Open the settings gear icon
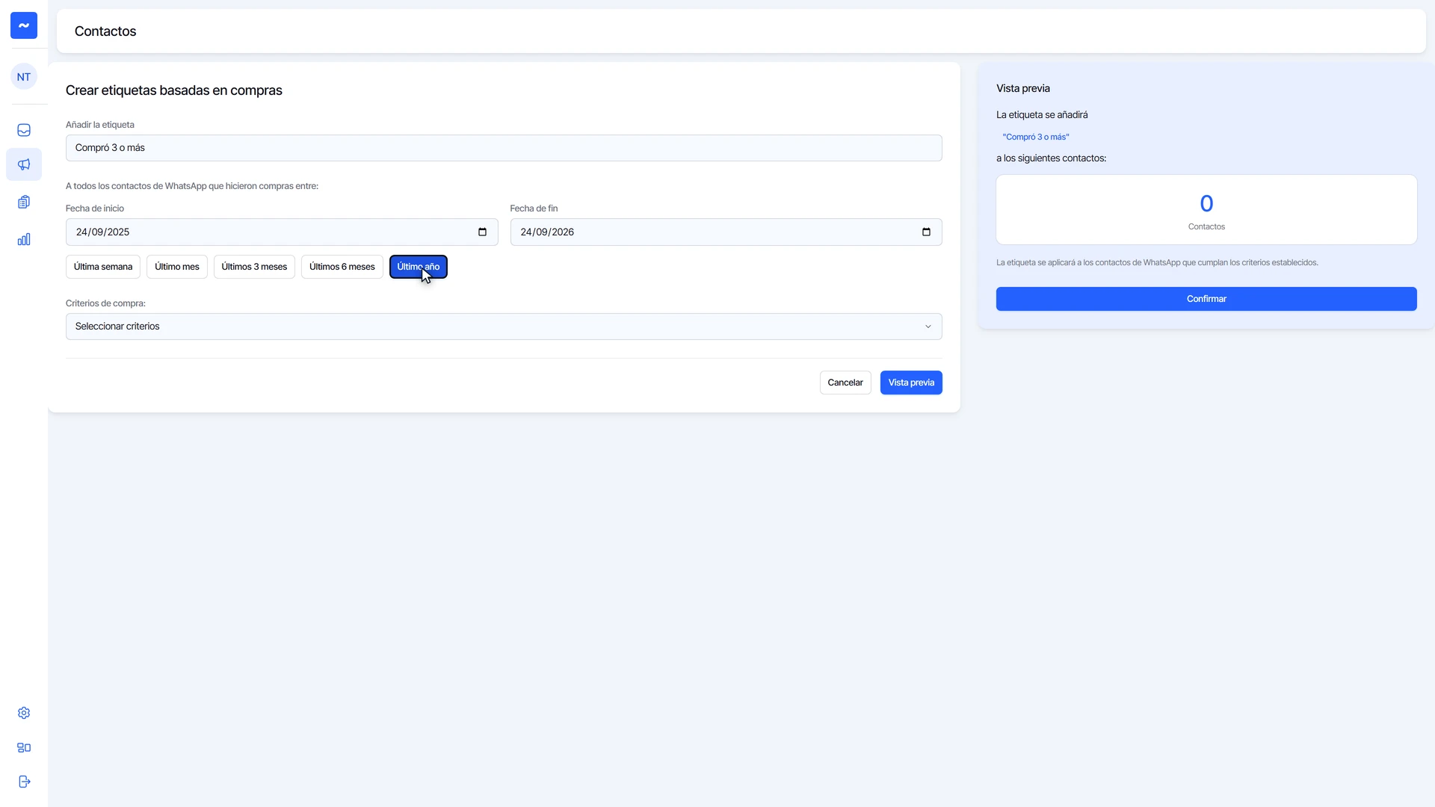This screenshot has height=807, width=1435. (x=24, y=713)
